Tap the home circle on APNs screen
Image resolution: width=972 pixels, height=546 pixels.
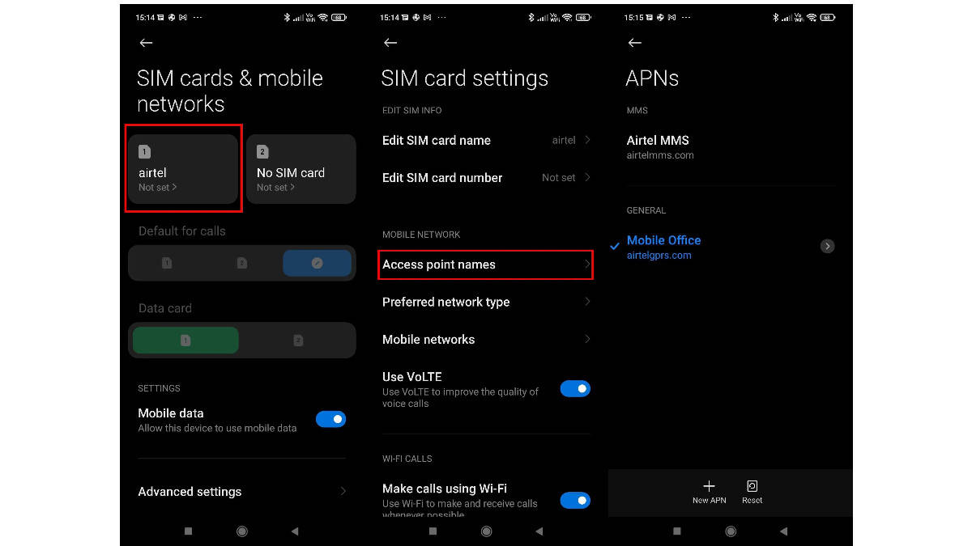[x=731, y=531]
